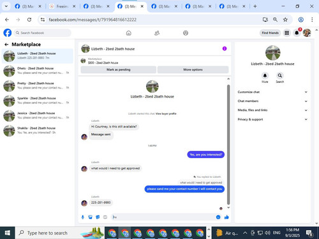Bookmark this page with the star icon

coord(285,20)
